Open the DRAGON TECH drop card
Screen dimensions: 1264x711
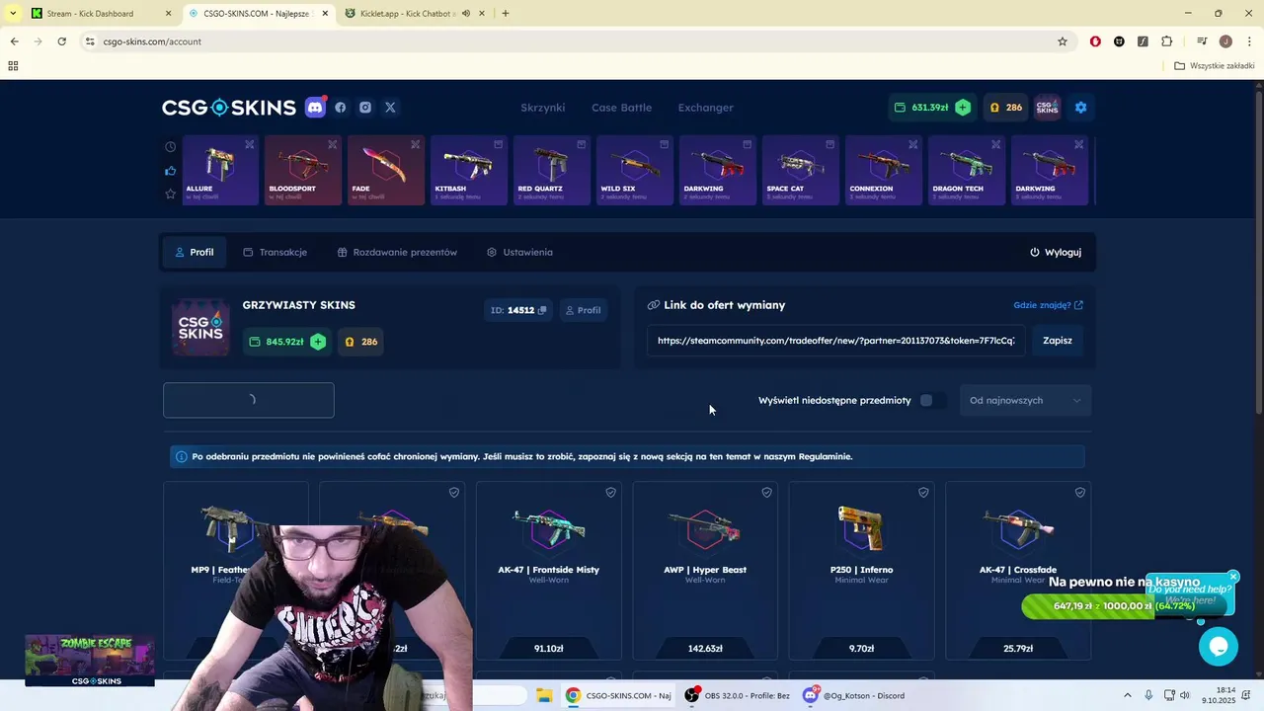[x=968, y=171]
